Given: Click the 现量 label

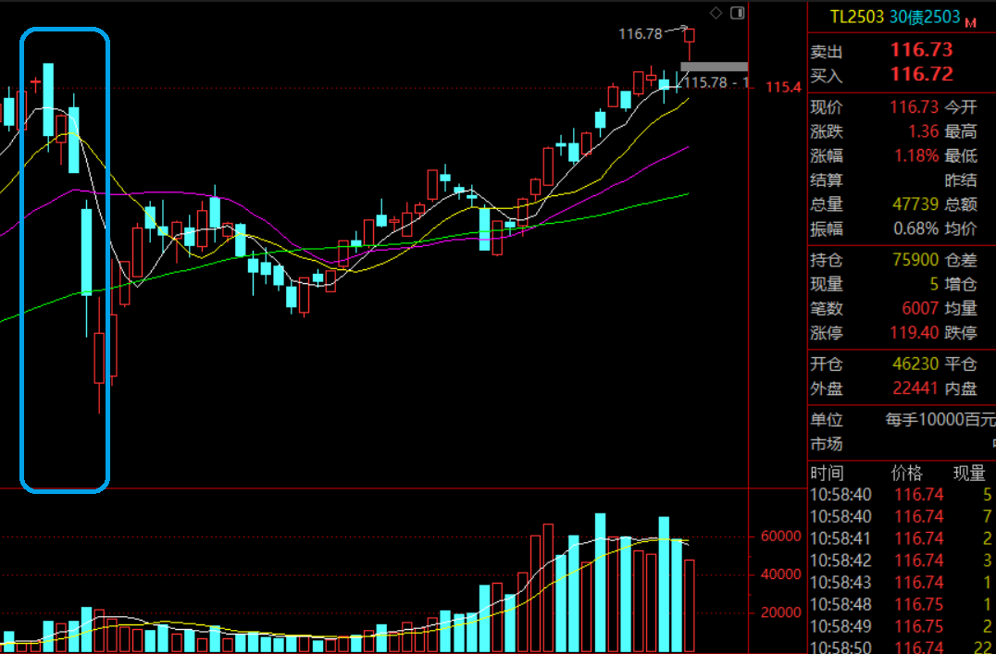Looking at the screenshot, I should [x=827, y=284].
